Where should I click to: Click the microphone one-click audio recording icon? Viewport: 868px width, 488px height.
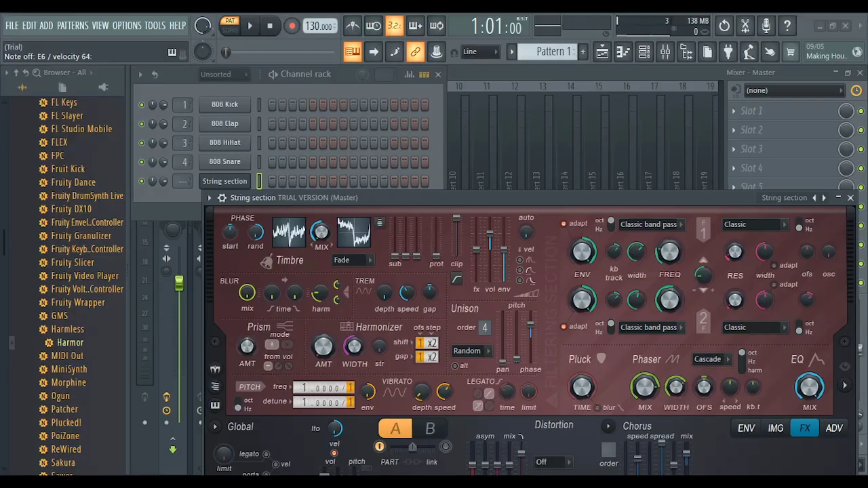coord(766,26)
